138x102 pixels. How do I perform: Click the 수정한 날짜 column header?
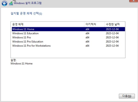(115, 24)
